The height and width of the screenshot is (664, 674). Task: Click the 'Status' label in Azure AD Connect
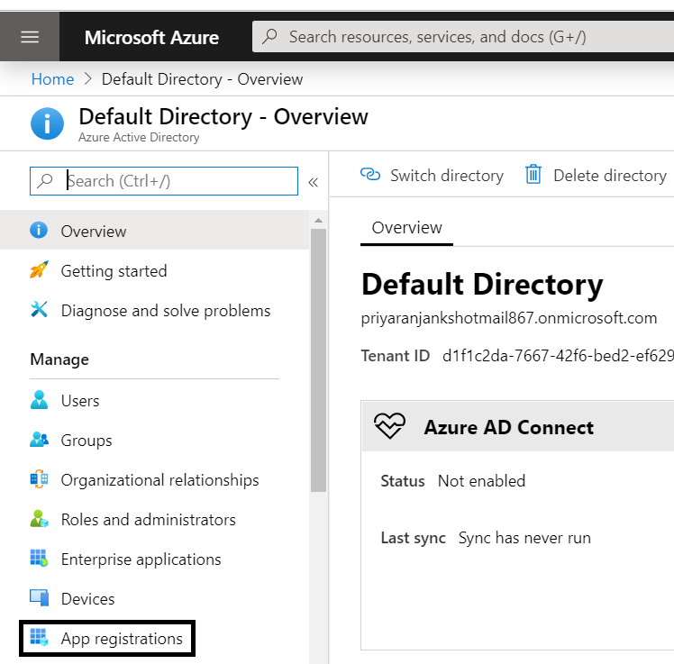[x=403, y=481]
